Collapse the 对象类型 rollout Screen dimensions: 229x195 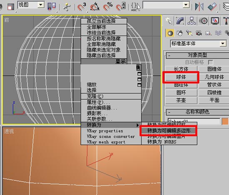click(x=197, y=55)
